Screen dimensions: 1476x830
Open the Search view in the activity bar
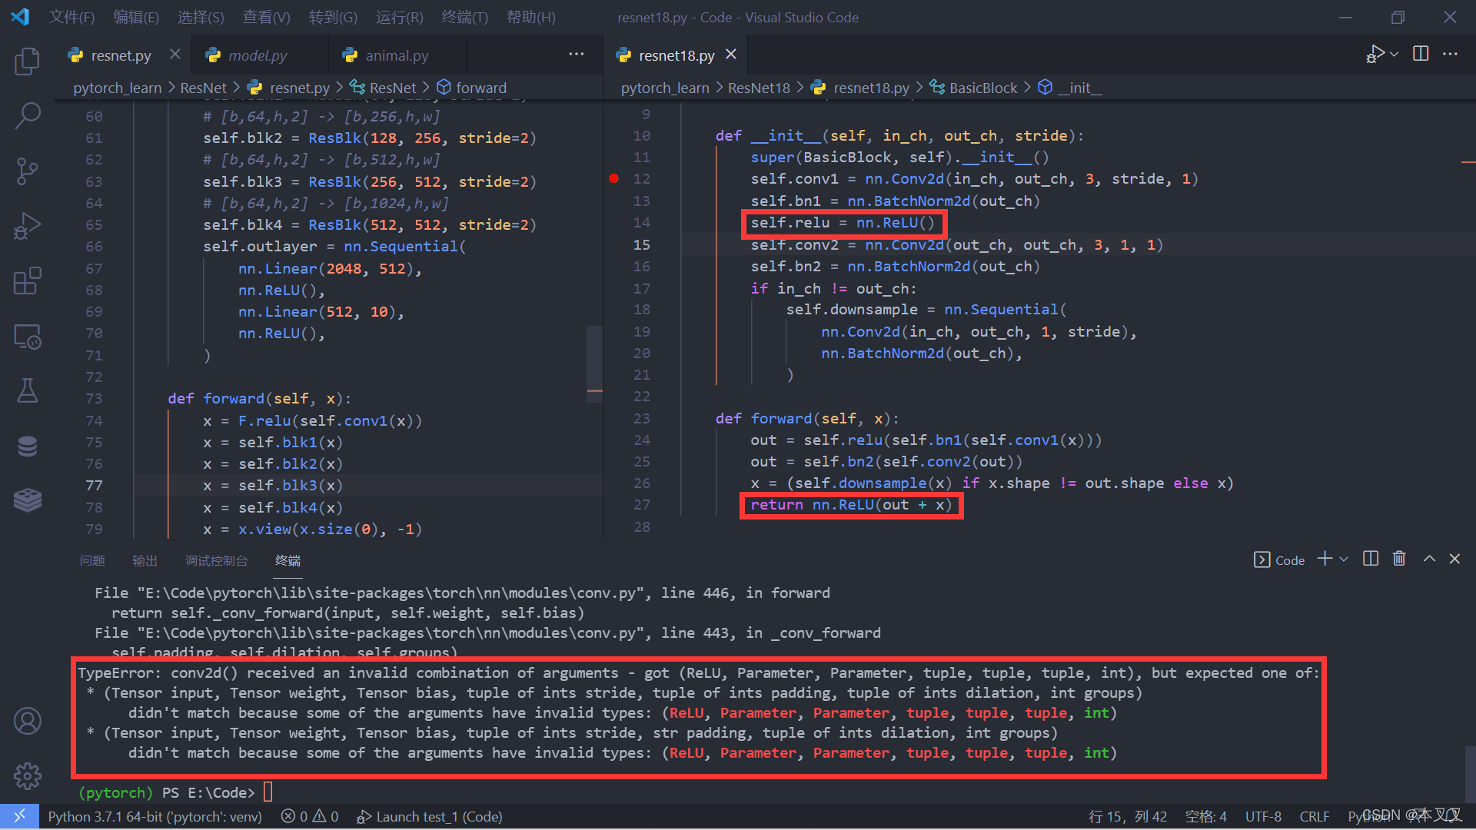click(28, 115)
